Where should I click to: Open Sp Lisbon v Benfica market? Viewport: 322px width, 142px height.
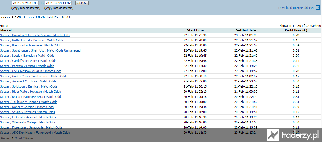coord(29,87)
